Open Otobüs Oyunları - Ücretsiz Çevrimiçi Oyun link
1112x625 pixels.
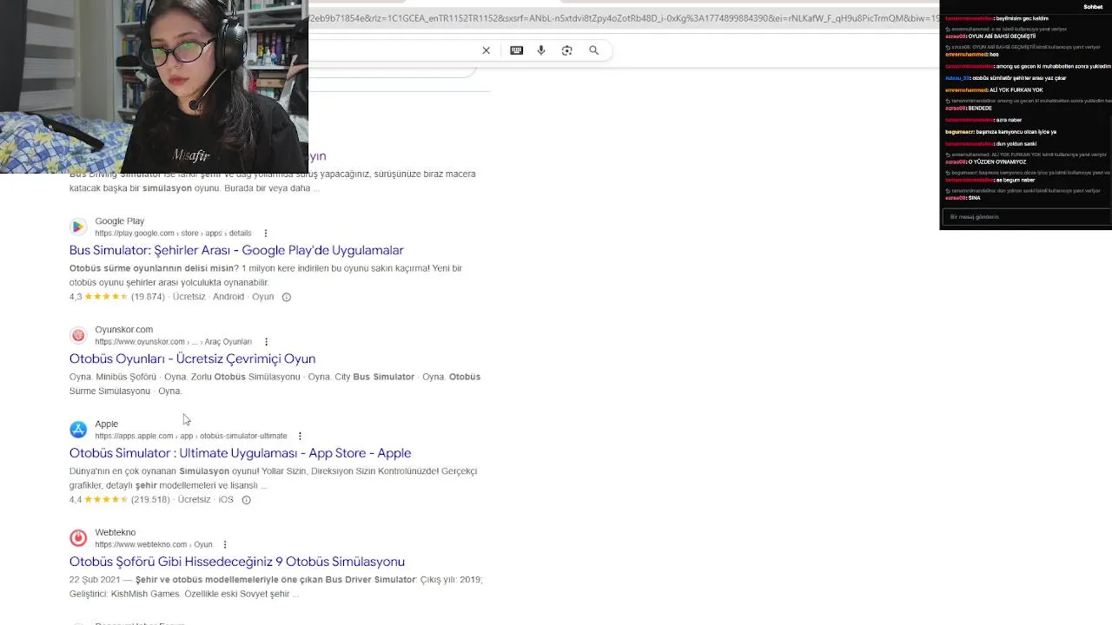pyautogui.click(x=192, y=359)
